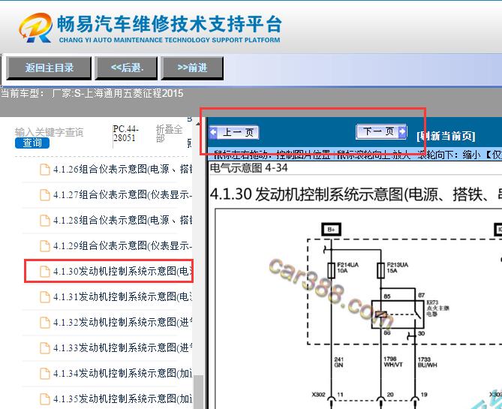This screenshot has width=502, height=409.
Task: Go back with the <<后退 button
Action: tap(127, 68)
